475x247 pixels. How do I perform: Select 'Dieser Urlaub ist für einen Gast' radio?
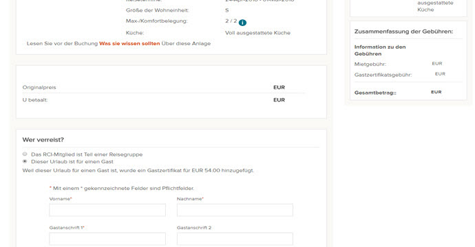(25, 161)
